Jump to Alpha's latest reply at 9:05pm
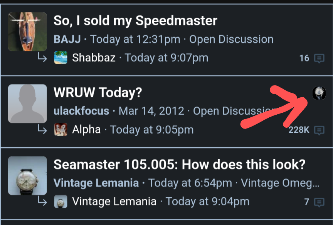 tap(152, 130)
